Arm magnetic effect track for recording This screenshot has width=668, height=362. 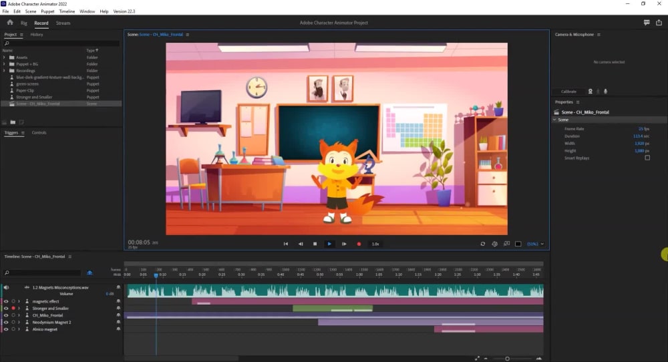click(x=13, y=301)
